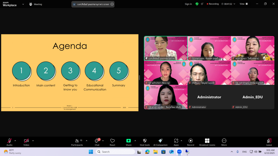Click the Sign in link
278x156 pixels.
tap(188, 4)
